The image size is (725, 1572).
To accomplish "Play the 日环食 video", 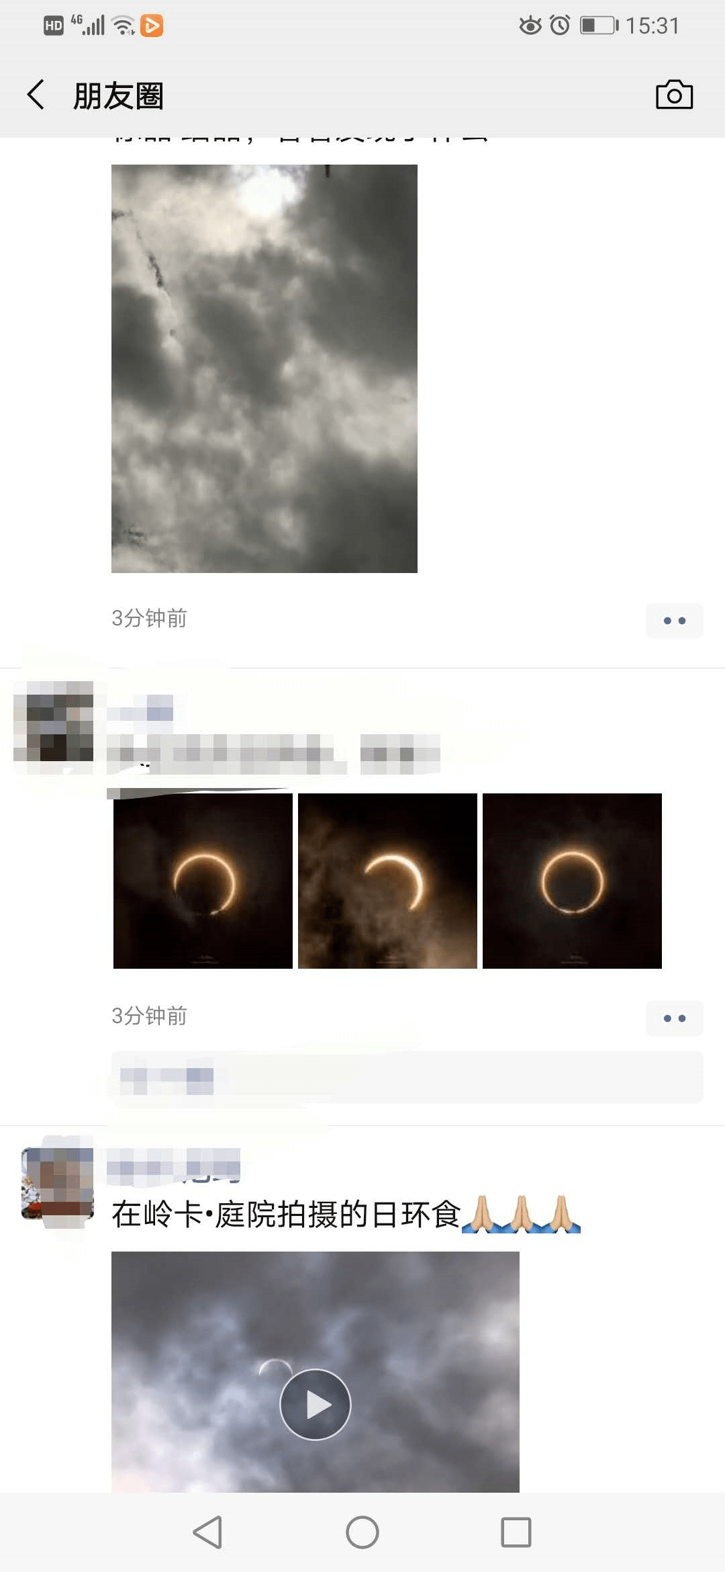I will tap(316, 1404).
